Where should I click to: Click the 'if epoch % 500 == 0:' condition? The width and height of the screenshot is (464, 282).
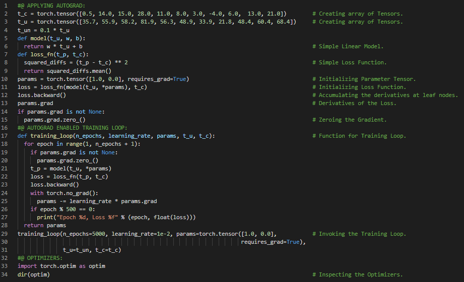click(x=63, y=209)
